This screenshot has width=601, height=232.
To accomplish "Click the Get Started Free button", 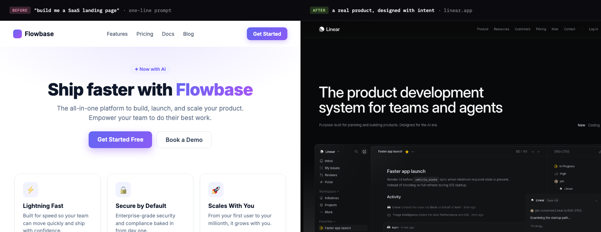I will [120, 140].
